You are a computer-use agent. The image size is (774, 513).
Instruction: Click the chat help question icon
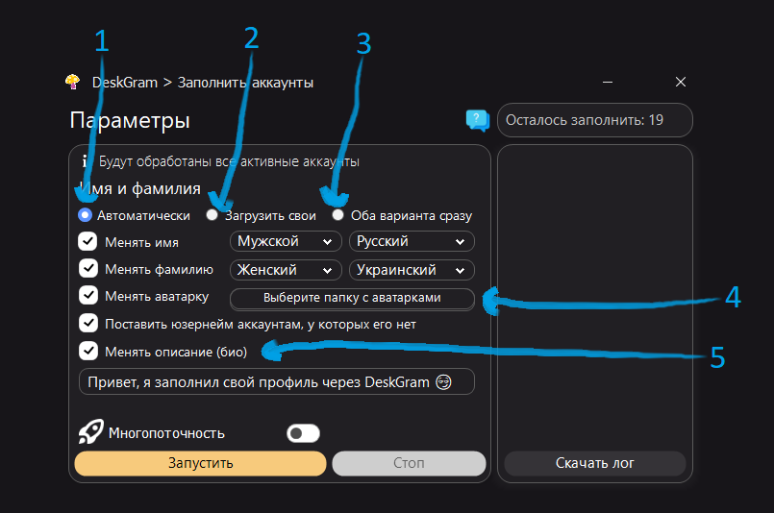[x=478, y=120]
